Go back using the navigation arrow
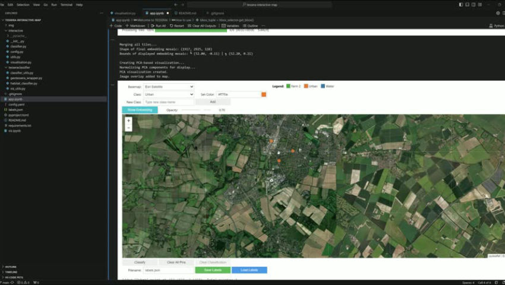 tap(175, 5)
